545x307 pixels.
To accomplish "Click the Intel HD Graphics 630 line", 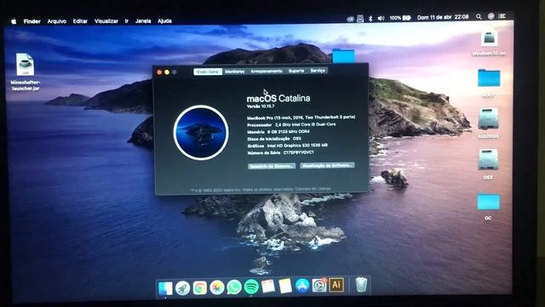I will click(288, 146).
